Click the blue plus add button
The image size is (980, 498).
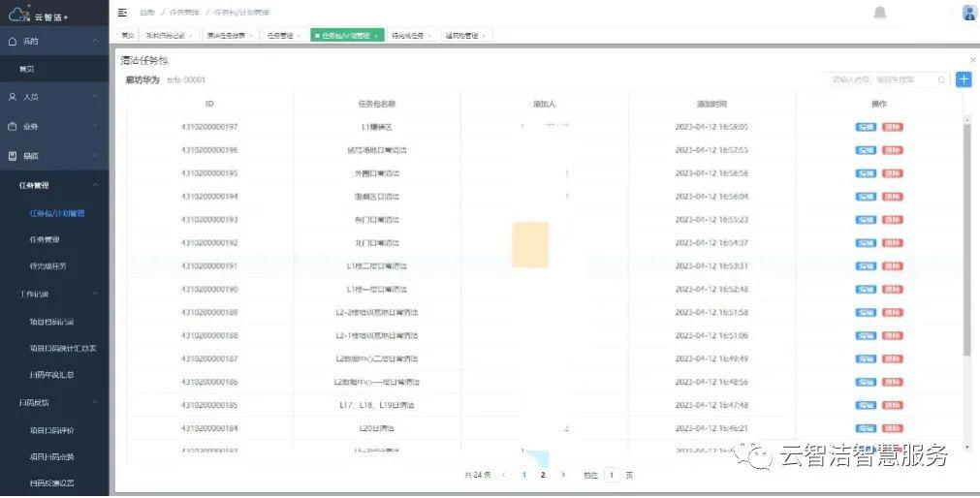click(x=964, y=79)
